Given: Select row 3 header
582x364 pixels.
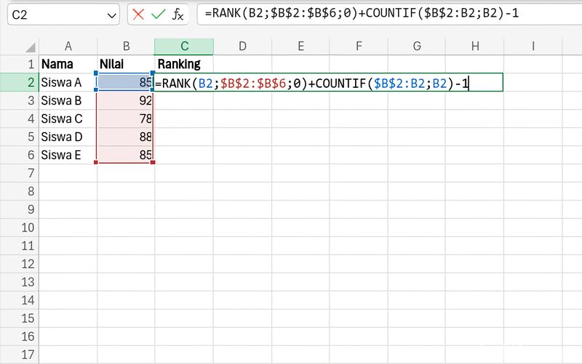Looking at the screenshot, I should pyautogui.click(x=20, y=100).
